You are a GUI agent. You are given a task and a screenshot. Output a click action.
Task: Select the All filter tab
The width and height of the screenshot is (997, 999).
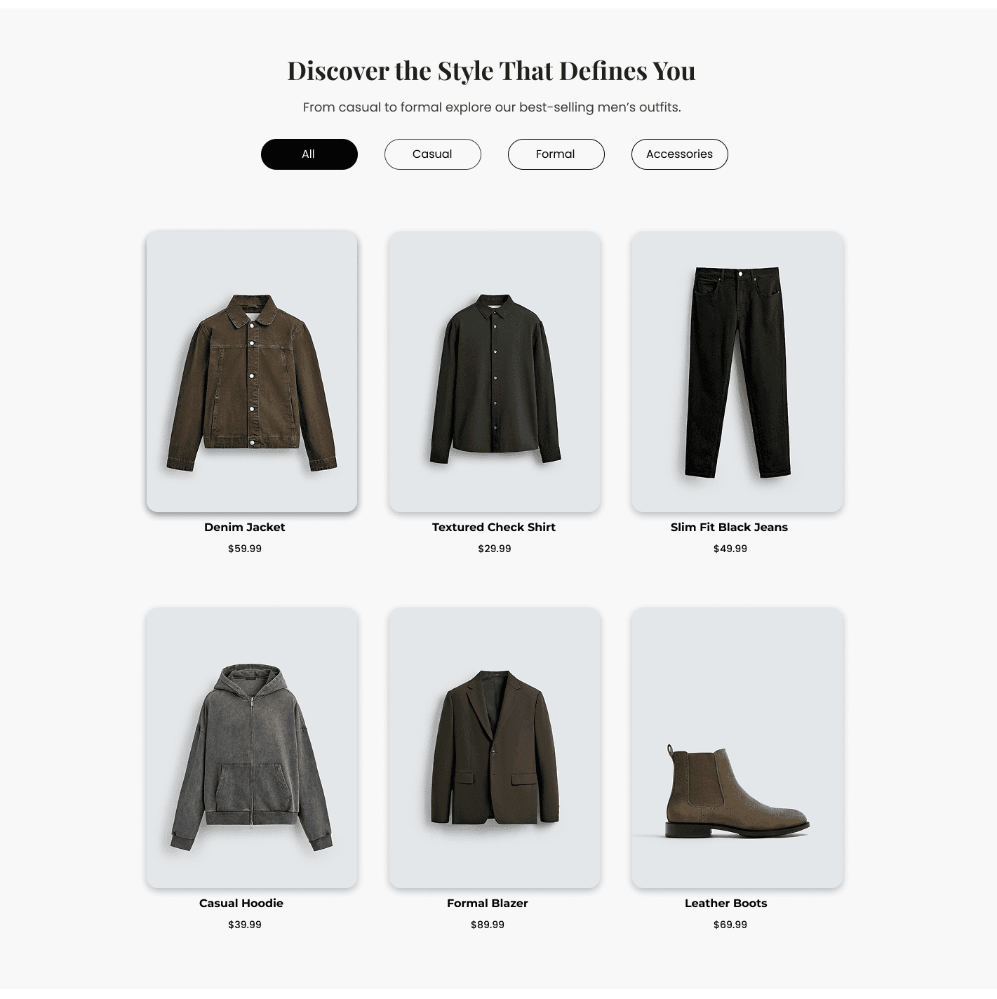click(309, 154)
